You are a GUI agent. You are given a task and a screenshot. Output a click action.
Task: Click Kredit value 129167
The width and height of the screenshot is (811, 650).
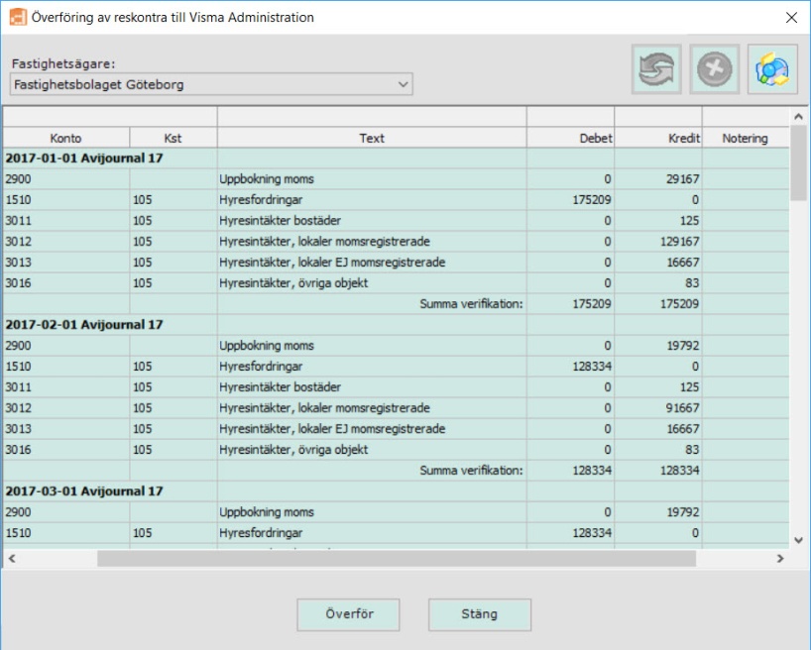click(679, 242)
